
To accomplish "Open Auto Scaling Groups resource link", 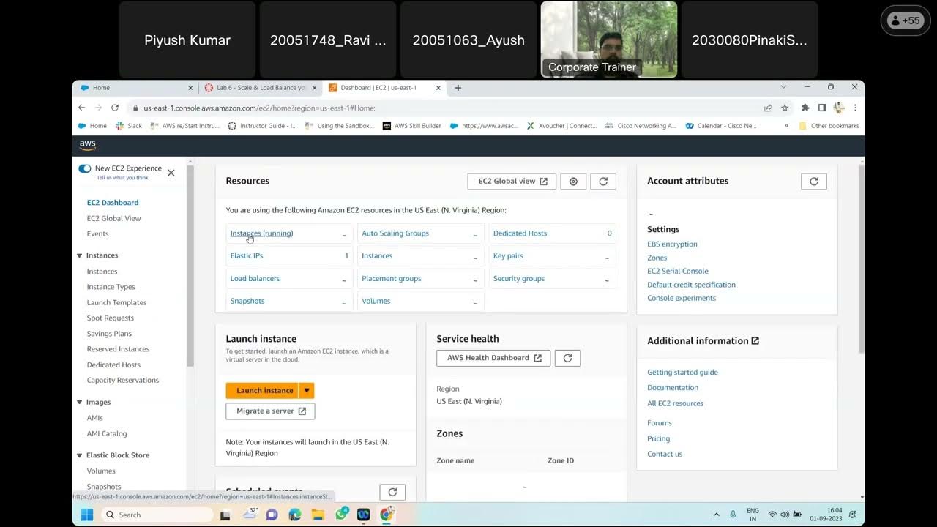I will 395,233.
